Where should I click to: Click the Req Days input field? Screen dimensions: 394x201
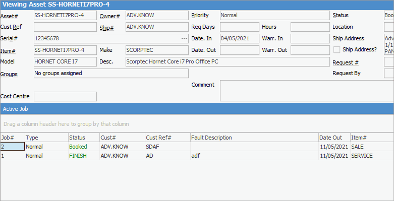(240, 27)
